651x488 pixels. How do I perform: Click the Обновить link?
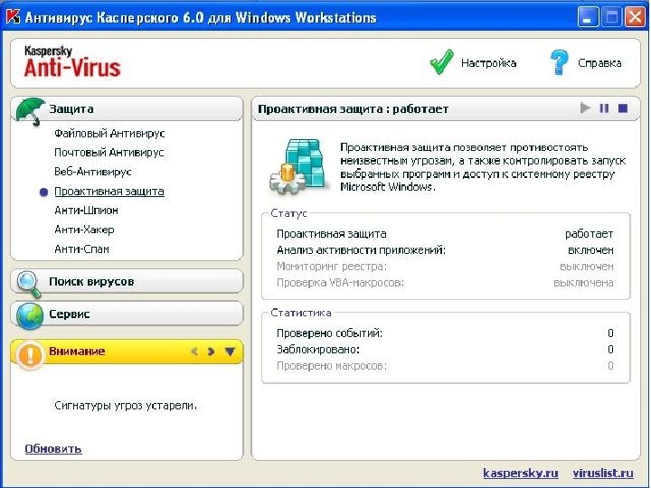click(53, 449)
